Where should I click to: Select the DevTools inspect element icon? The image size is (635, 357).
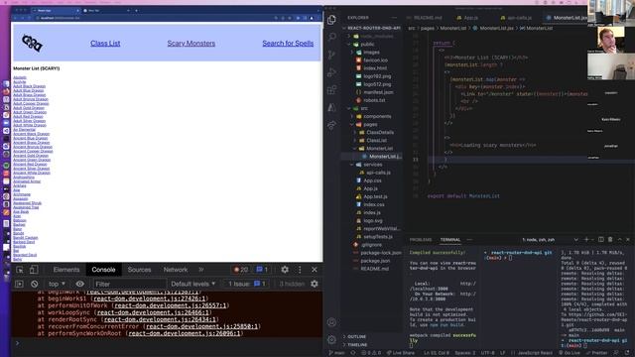tap(20, 270)
